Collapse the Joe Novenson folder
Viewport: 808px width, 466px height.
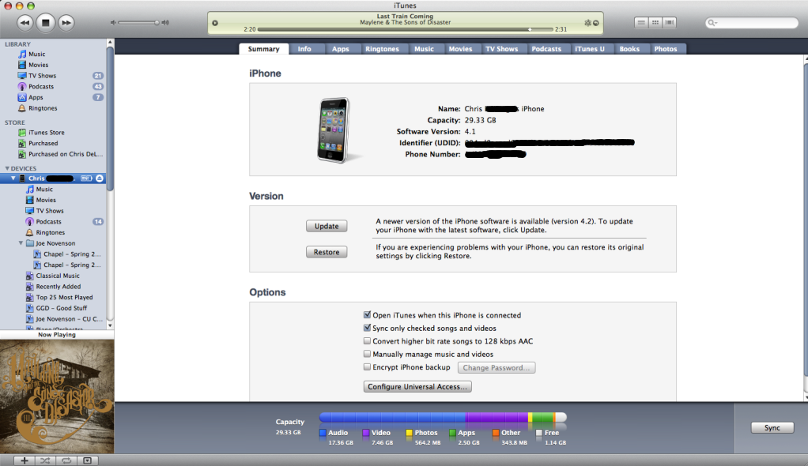point(21,243)
